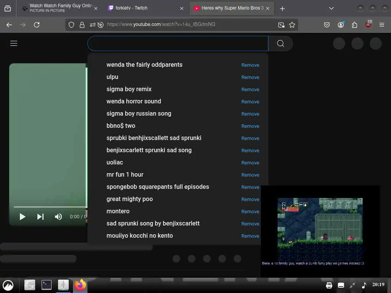Open the Firefox application menu
This screenshot has height=293, width=391.
[382, 25]
